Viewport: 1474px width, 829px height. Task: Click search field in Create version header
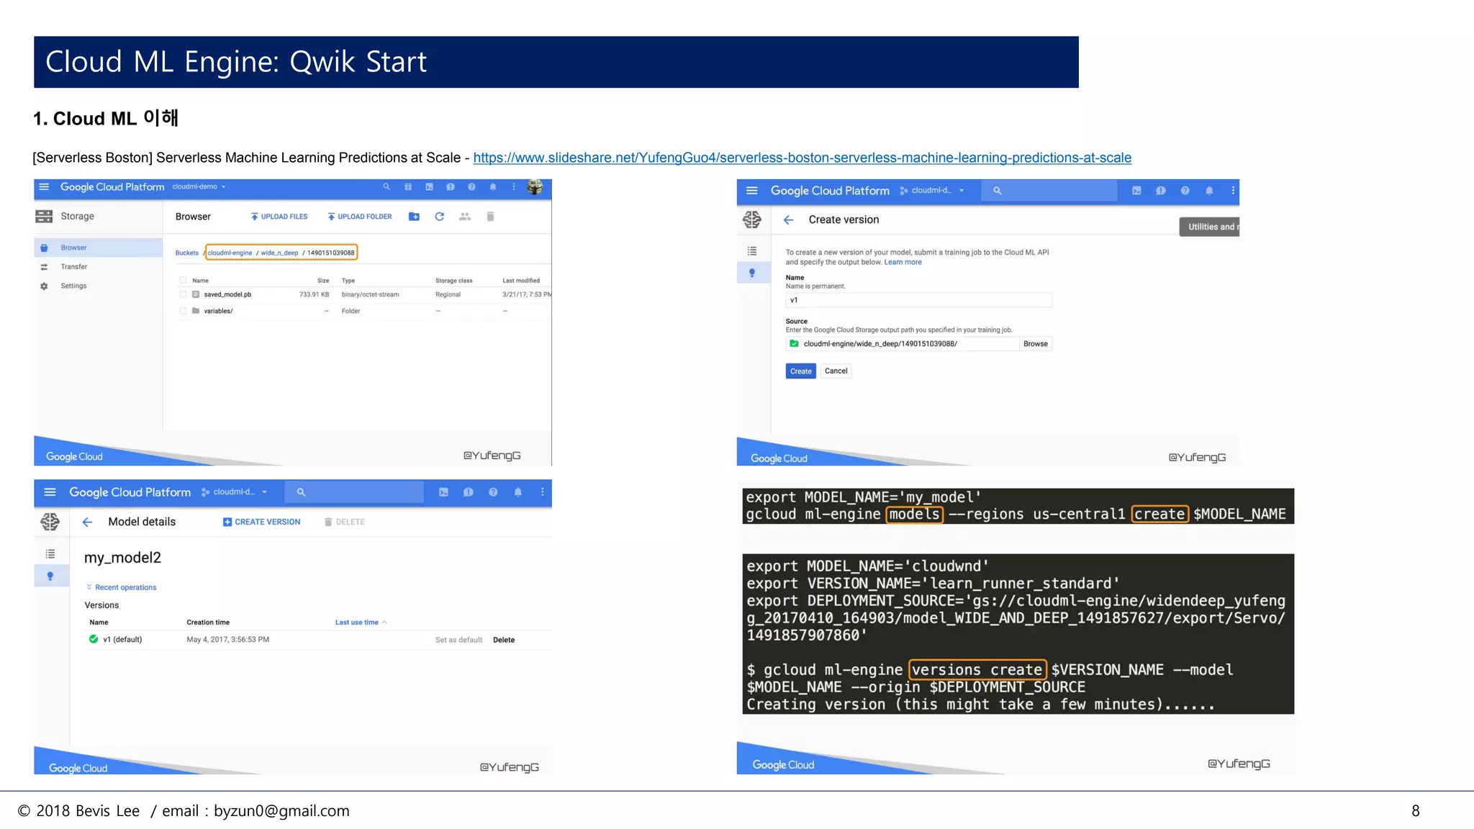pyautogui.click(x=1049, y=191)
